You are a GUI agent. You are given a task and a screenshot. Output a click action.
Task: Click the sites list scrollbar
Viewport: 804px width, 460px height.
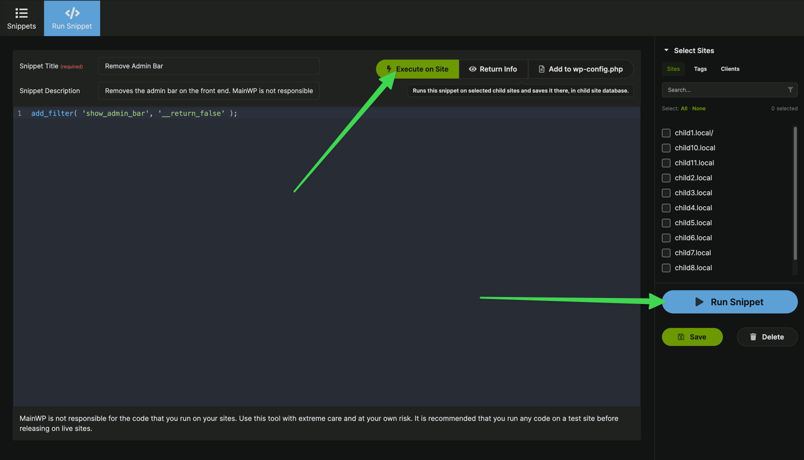(795, 193)
